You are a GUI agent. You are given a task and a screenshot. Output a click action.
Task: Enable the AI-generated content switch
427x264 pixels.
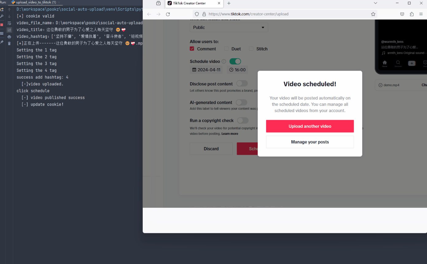coord(242,103)
